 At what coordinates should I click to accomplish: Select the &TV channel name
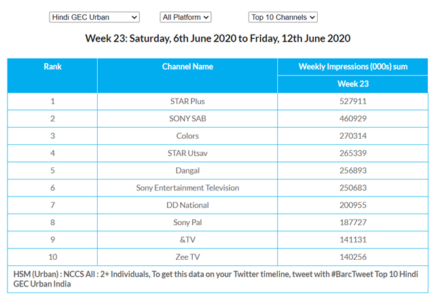pyautogui.click(x=187, y=239)
